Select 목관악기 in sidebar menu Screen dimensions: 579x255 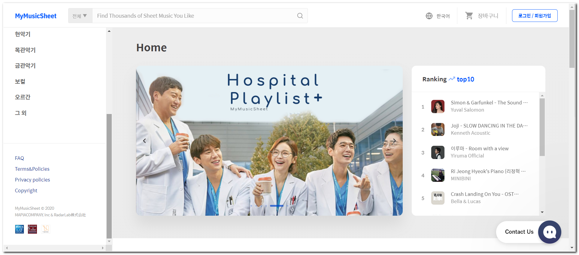25,50
